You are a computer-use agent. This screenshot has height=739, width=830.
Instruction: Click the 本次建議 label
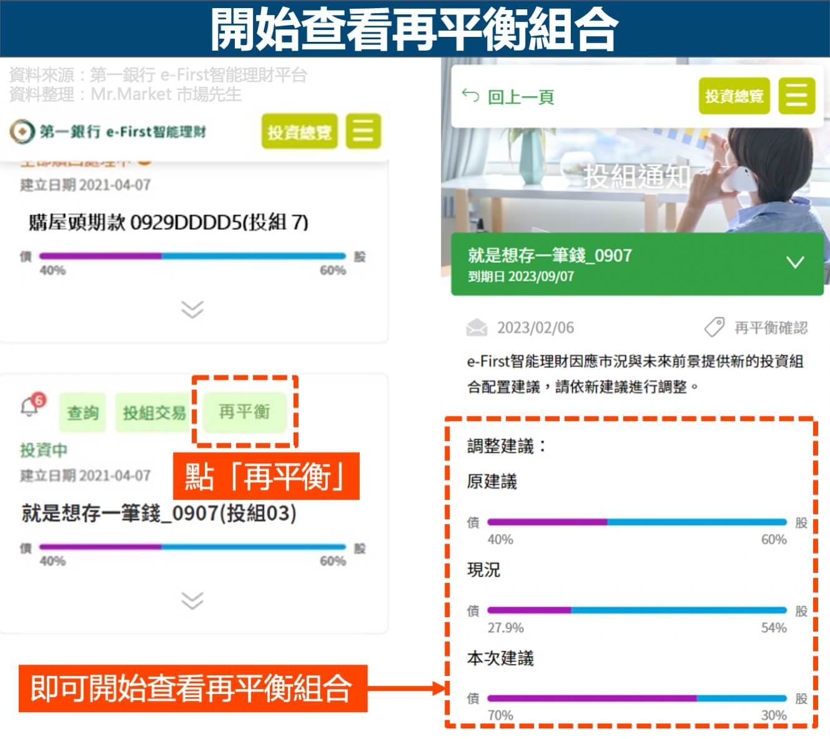pyautogui.click(x=500, y=658)
